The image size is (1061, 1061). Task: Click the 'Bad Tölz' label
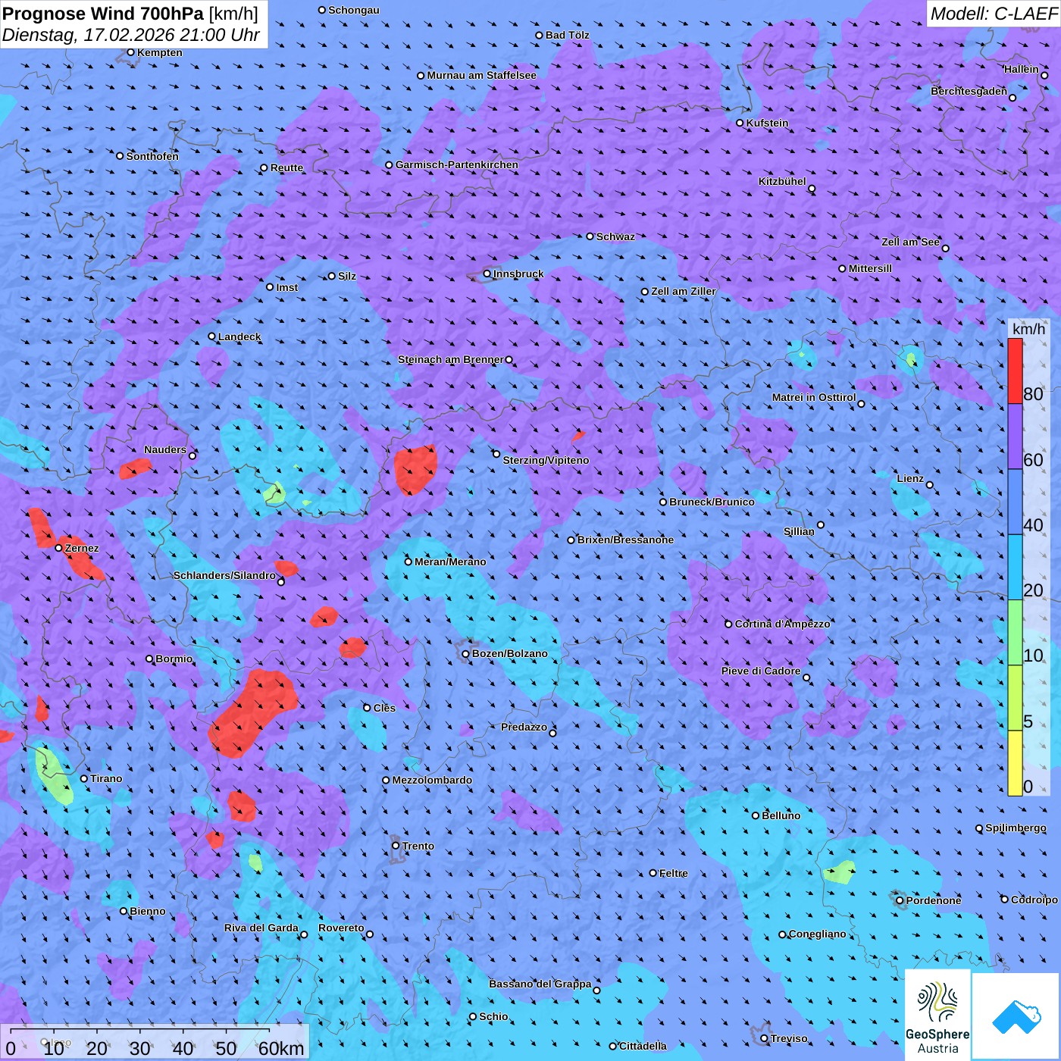click(x=567, y=35)
